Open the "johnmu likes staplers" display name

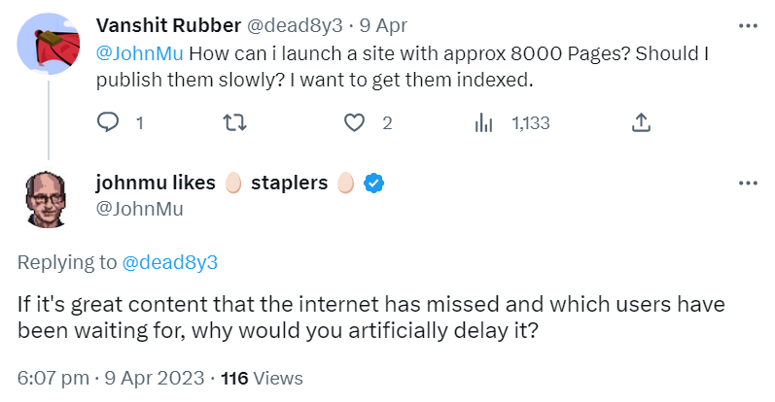(224, 184)
